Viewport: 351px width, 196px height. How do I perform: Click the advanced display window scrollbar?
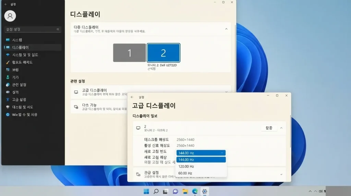290,131
